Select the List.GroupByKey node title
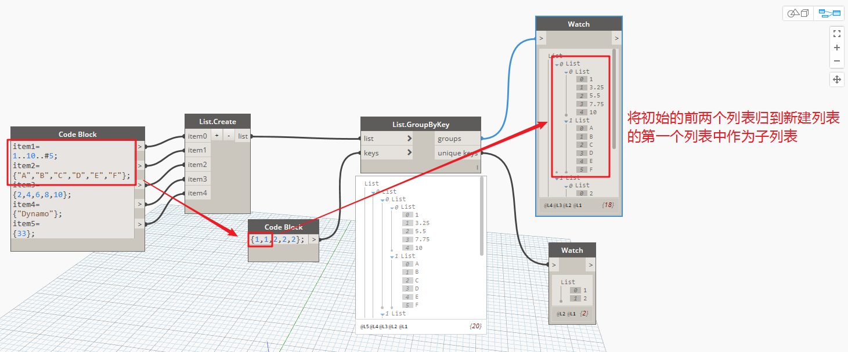The image size is (848, 352). click(x=421, y=124)
